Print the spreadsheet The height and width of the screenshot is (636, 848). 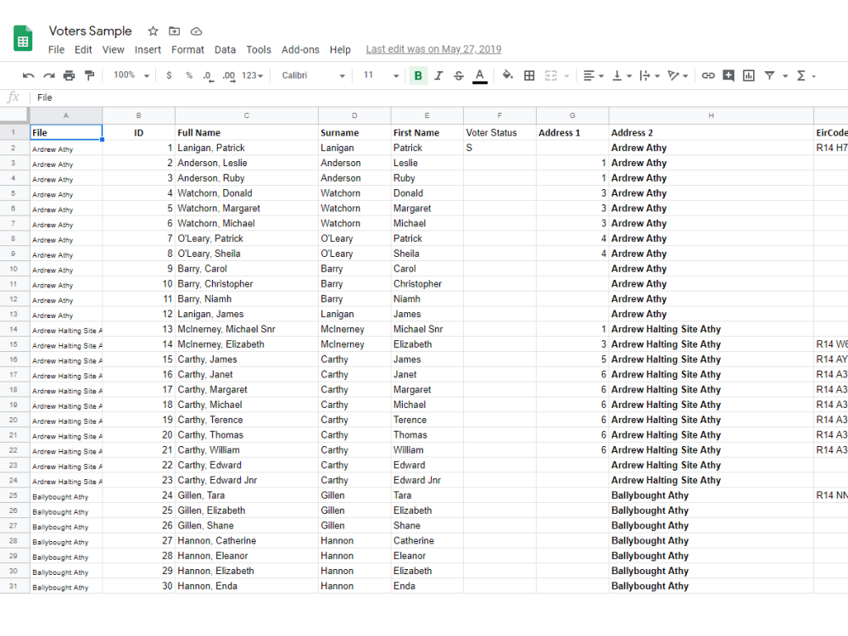point(69,75)
